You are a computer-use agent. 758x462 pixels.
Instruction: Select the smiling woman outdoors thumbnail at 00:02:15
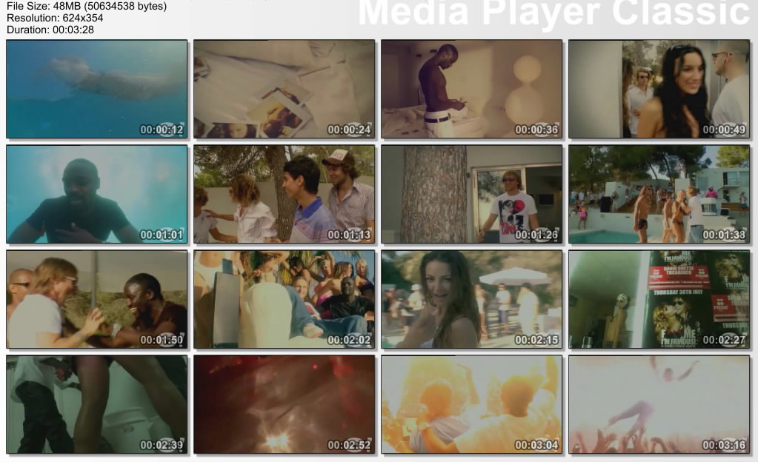pyautogui.click(x=472, y=299)
